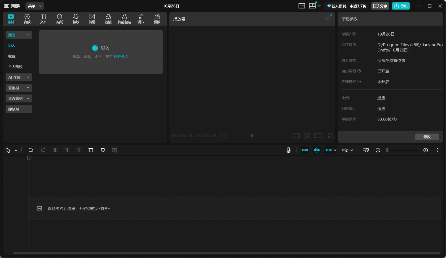This screenshot has width=446, height=258.
Task: Expand the AI 生成 section
Action: (19, 77)
